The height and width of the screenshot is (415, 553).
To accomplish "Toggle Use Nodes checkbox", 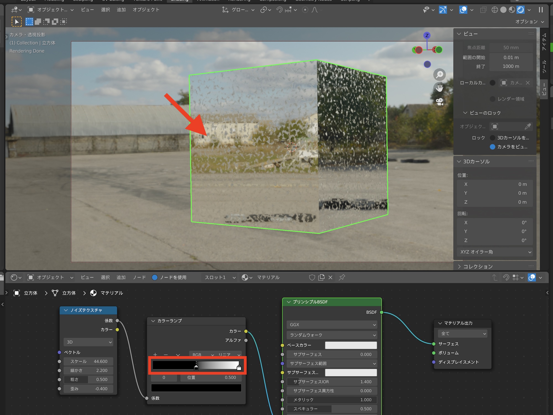I will pyautogui.click(x=155, y=277).
